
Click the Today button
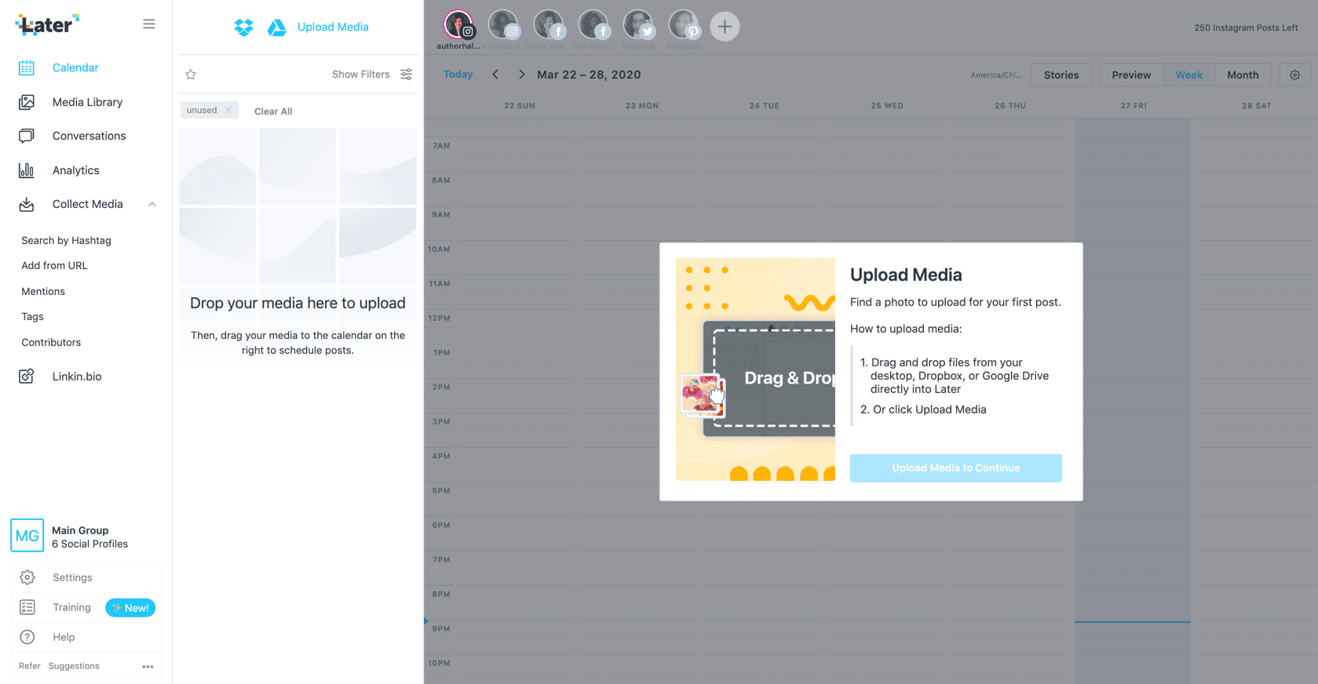(458, 75)
